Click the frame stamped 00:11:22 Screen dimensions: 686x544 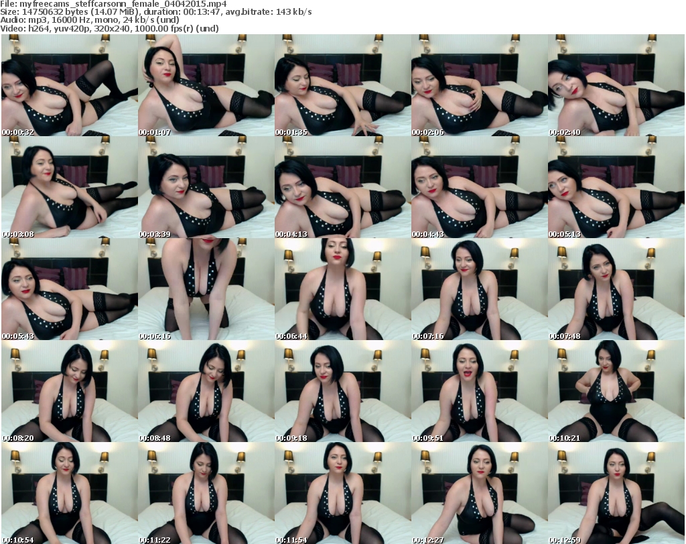[x=206, y=493]
